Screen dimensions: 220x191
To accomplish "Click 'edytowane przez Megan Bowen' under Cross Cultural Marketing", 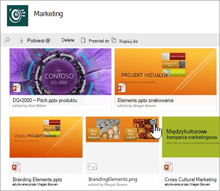I will point(187,184).
